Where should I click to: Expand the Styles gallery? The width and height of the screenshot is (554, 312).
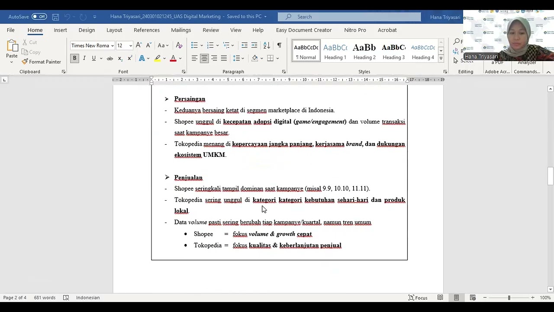click(x=441, y=58)
